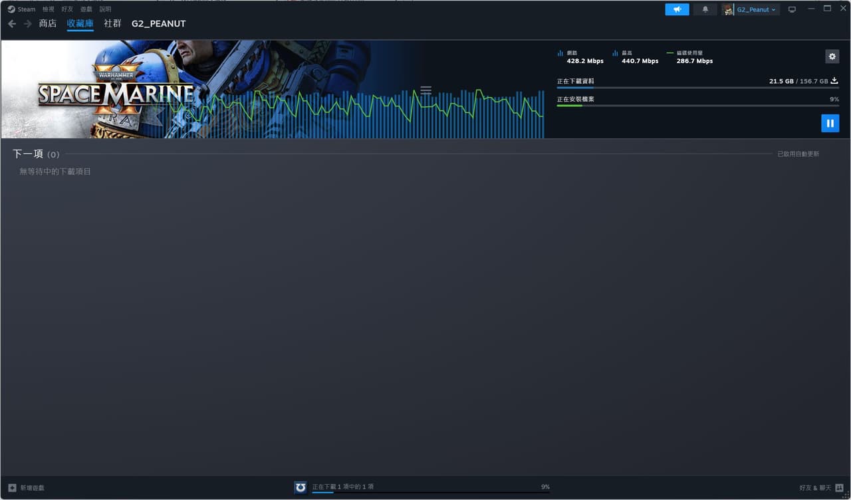Click the game icon in bottom download bar
851x500 pixels.
[x=301, y=487]
